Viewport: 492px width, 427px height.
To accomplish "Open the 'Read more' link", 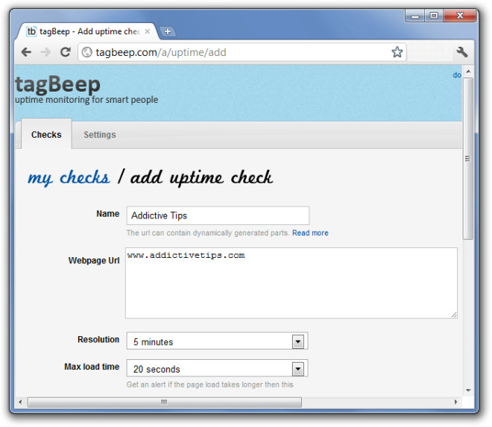I will pyautogui.click(x=310, y=233).
